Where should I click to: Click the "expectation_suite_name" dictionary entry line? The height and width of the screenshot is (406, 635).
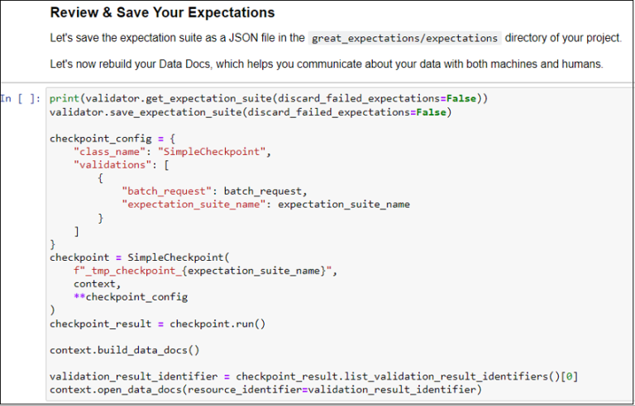265,205
